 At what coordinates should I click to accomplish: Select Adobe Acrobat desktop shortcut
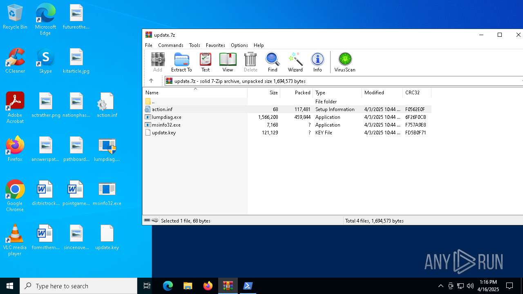tap(15, 107)
